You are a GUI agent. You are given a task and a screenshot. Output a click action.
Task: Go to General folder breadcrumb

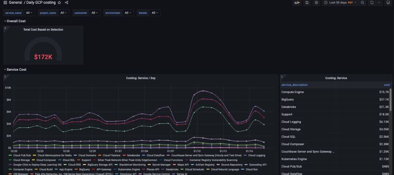15,3
